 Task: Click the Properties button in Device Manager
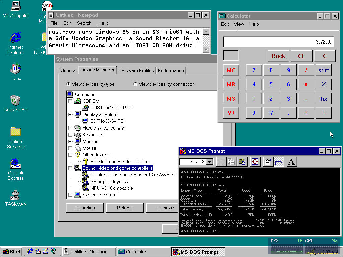click(x=85, y=208)
